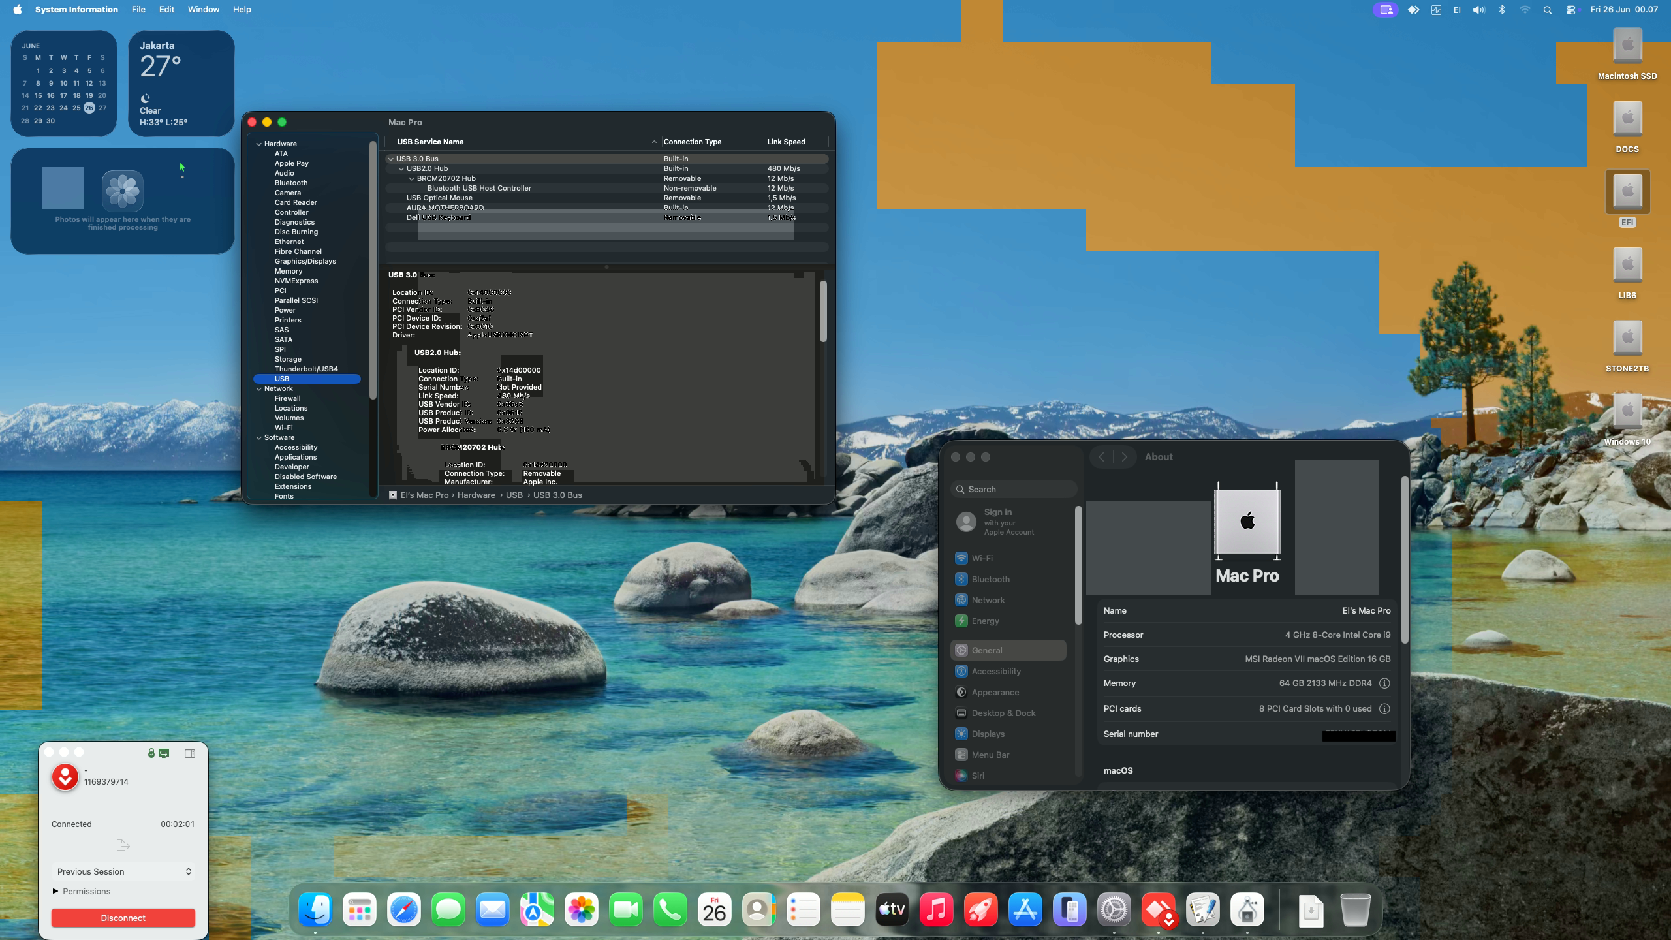
Task: Open the Edit menu
Action: pos(166,10)
